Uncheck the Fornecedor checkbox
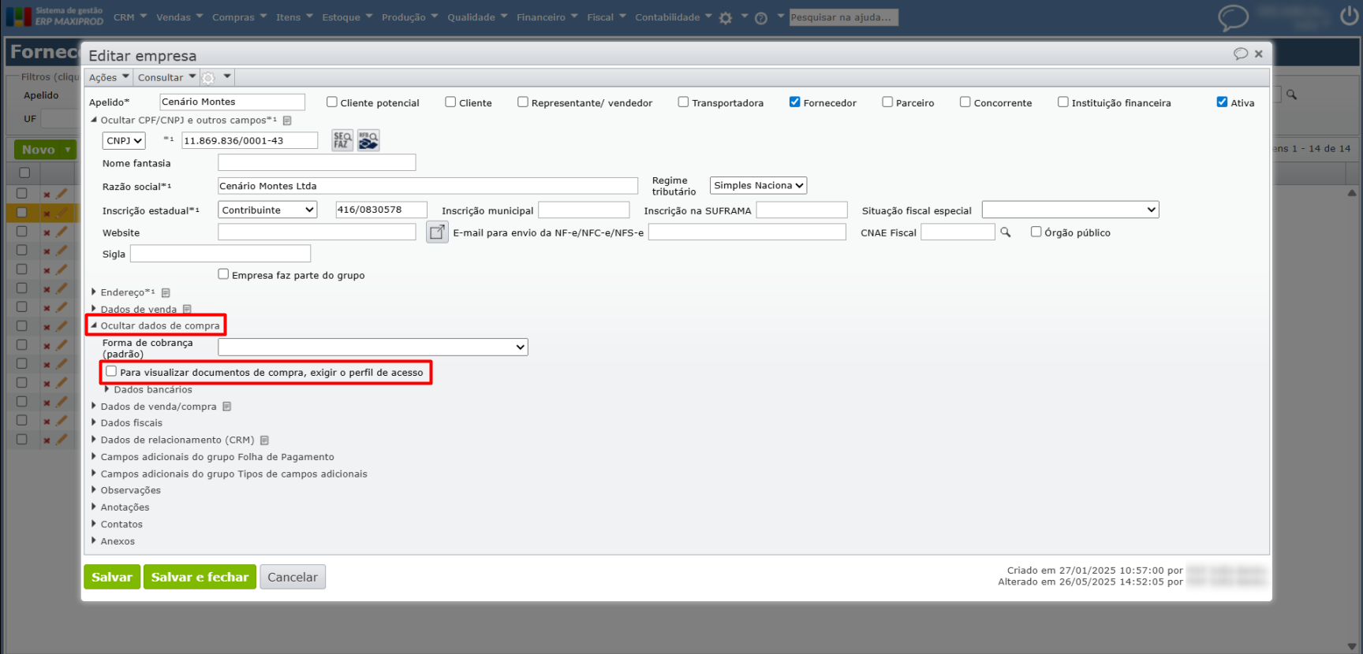This screenshot has height=654, width=1363. 795,102
